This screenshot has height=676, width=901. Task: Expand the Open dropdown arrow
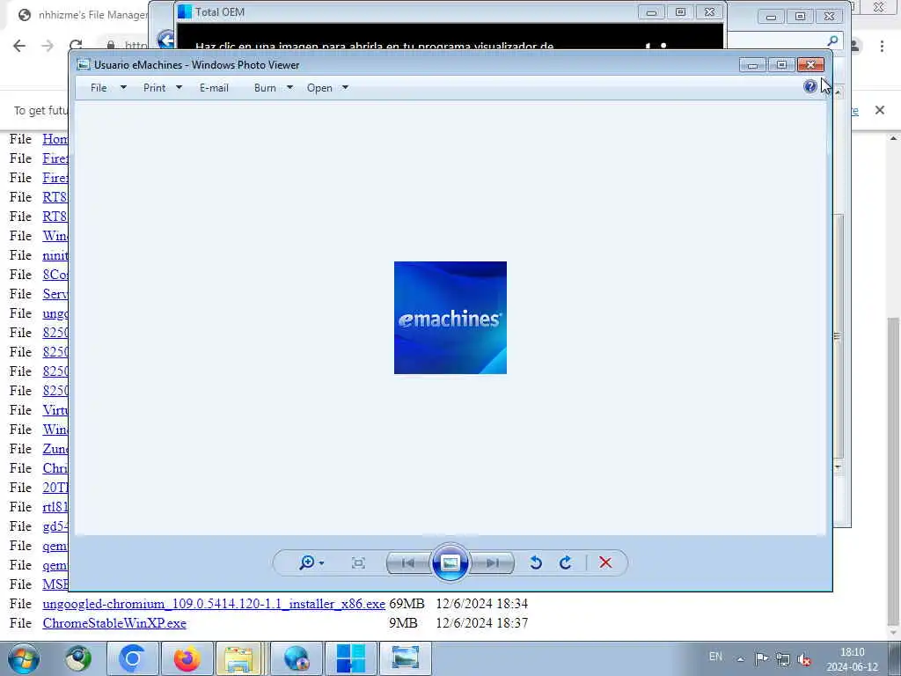pyautogui.click(x=345, y=88)
